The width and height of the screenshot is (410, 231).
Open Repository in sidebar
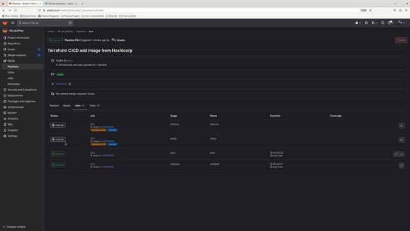[x=13, y=44]
